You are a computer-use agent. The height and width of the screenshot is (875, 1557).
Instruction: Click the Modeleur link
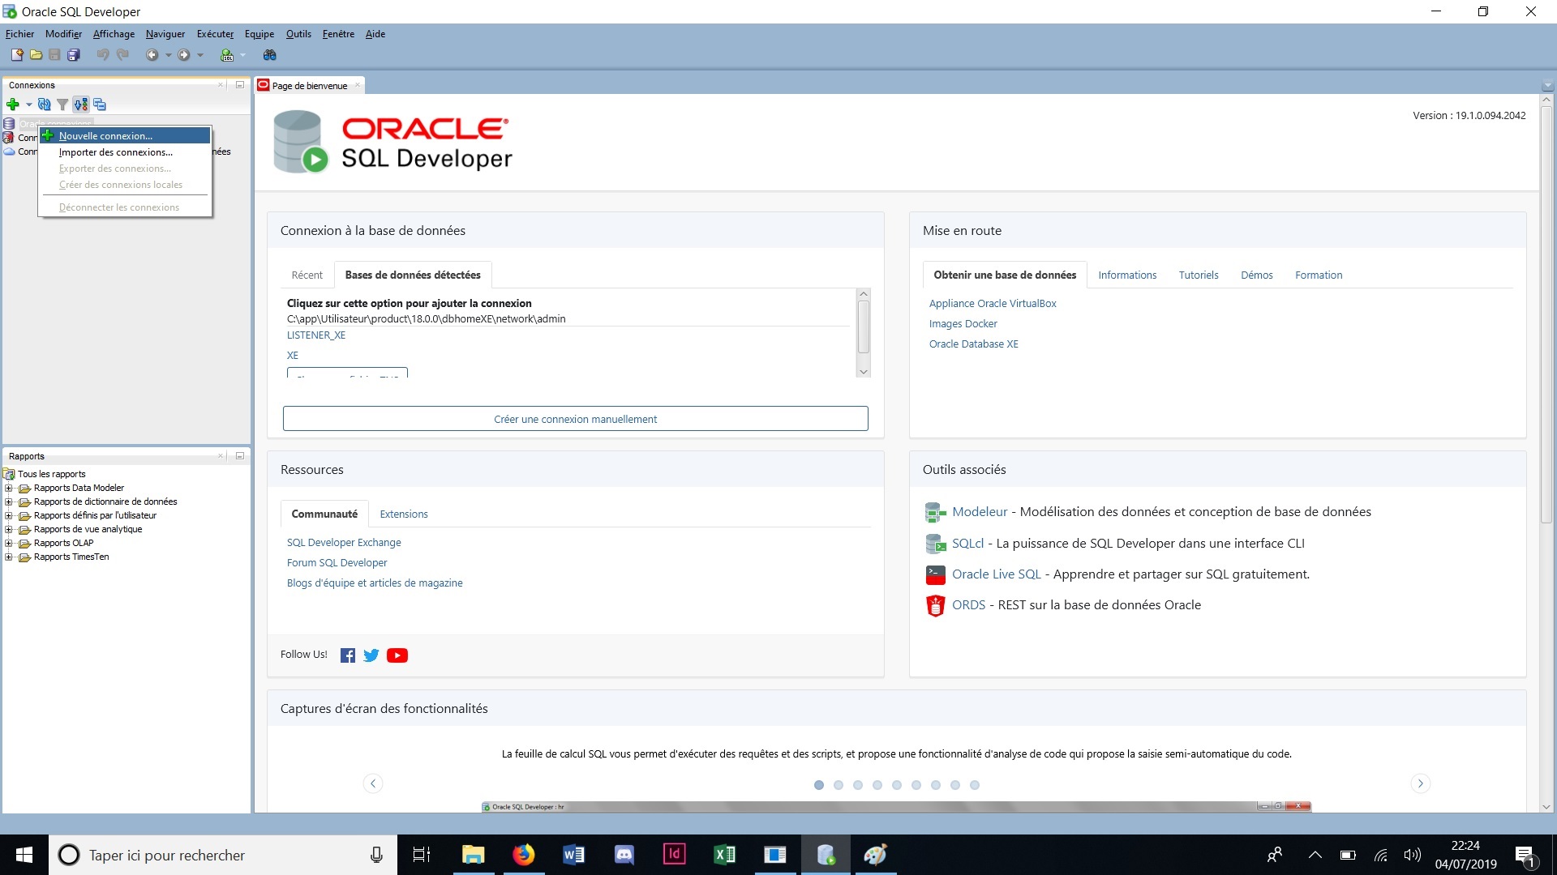(x=980, y=512)
